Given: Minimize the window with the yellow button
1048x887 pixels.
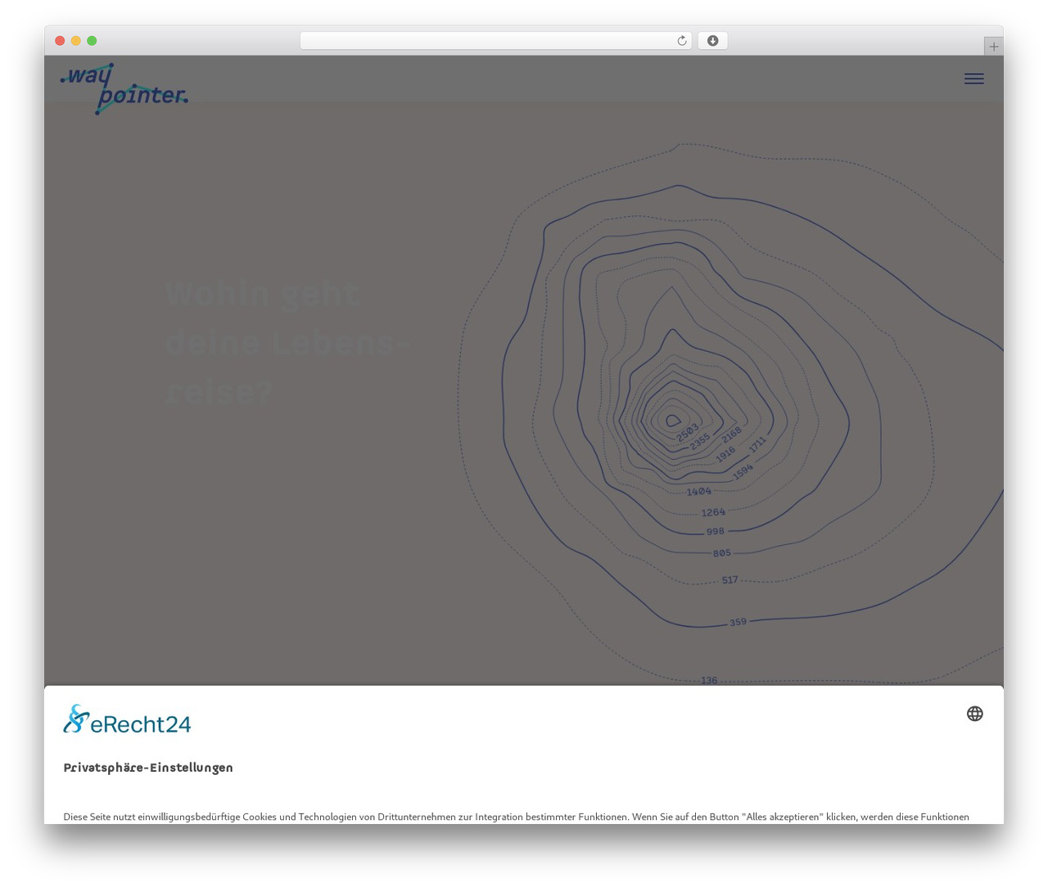Looking at the screenshot, I should point(76,41).
